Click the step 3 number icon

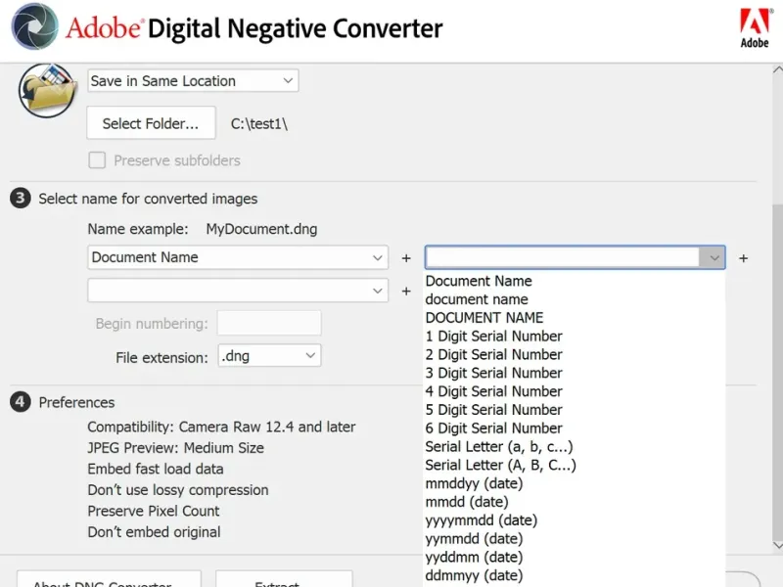(x=20, y=199)
